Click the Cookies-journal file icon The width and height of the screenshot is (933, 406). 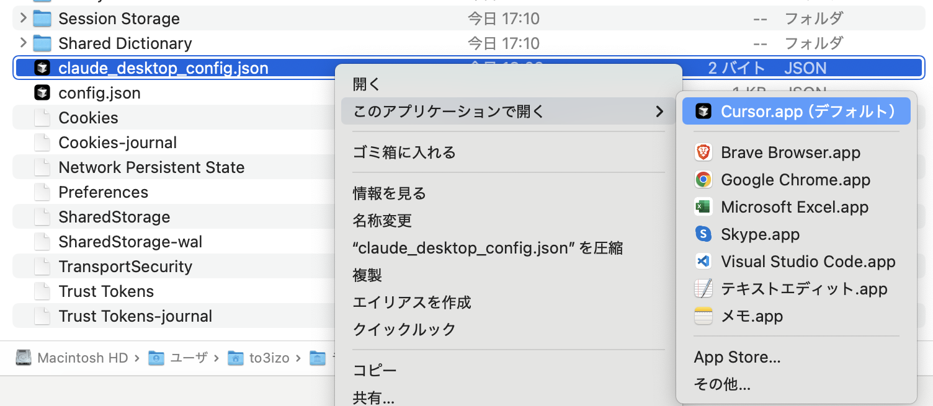42,143
